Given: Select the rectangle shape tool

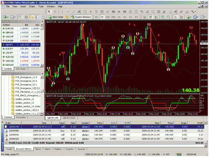Looking at the screenshot, I should pyautogui.click(x=125, y=12).
